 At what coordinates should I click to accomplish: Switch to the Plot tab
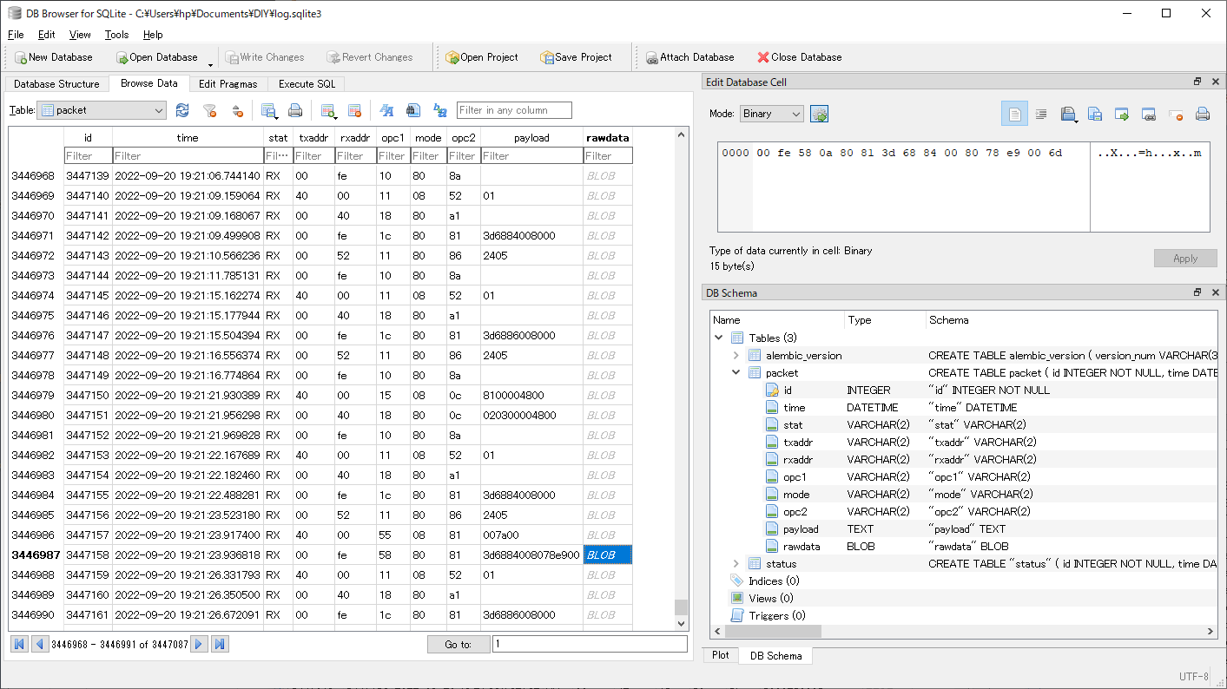pyautogui.click(x=721, y=655)
